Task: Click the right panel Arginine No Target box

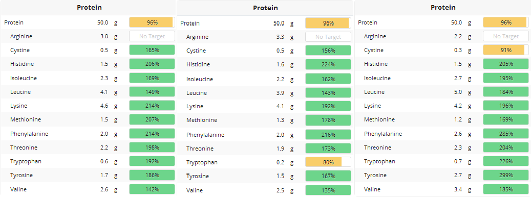Action: (x=506, y=36)
